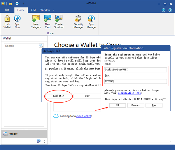Image resolution: width=175 pixels, height=150 pixels.
Task: Select the Wallet item in navigation pane
Action: (x=13, y=134)
